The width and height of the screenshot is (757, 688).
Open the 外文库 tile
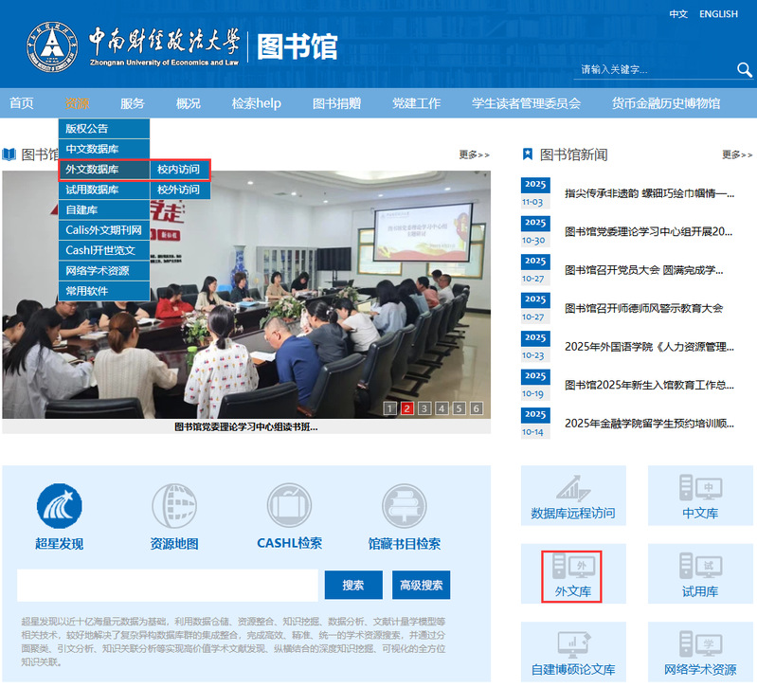[573, 574]
